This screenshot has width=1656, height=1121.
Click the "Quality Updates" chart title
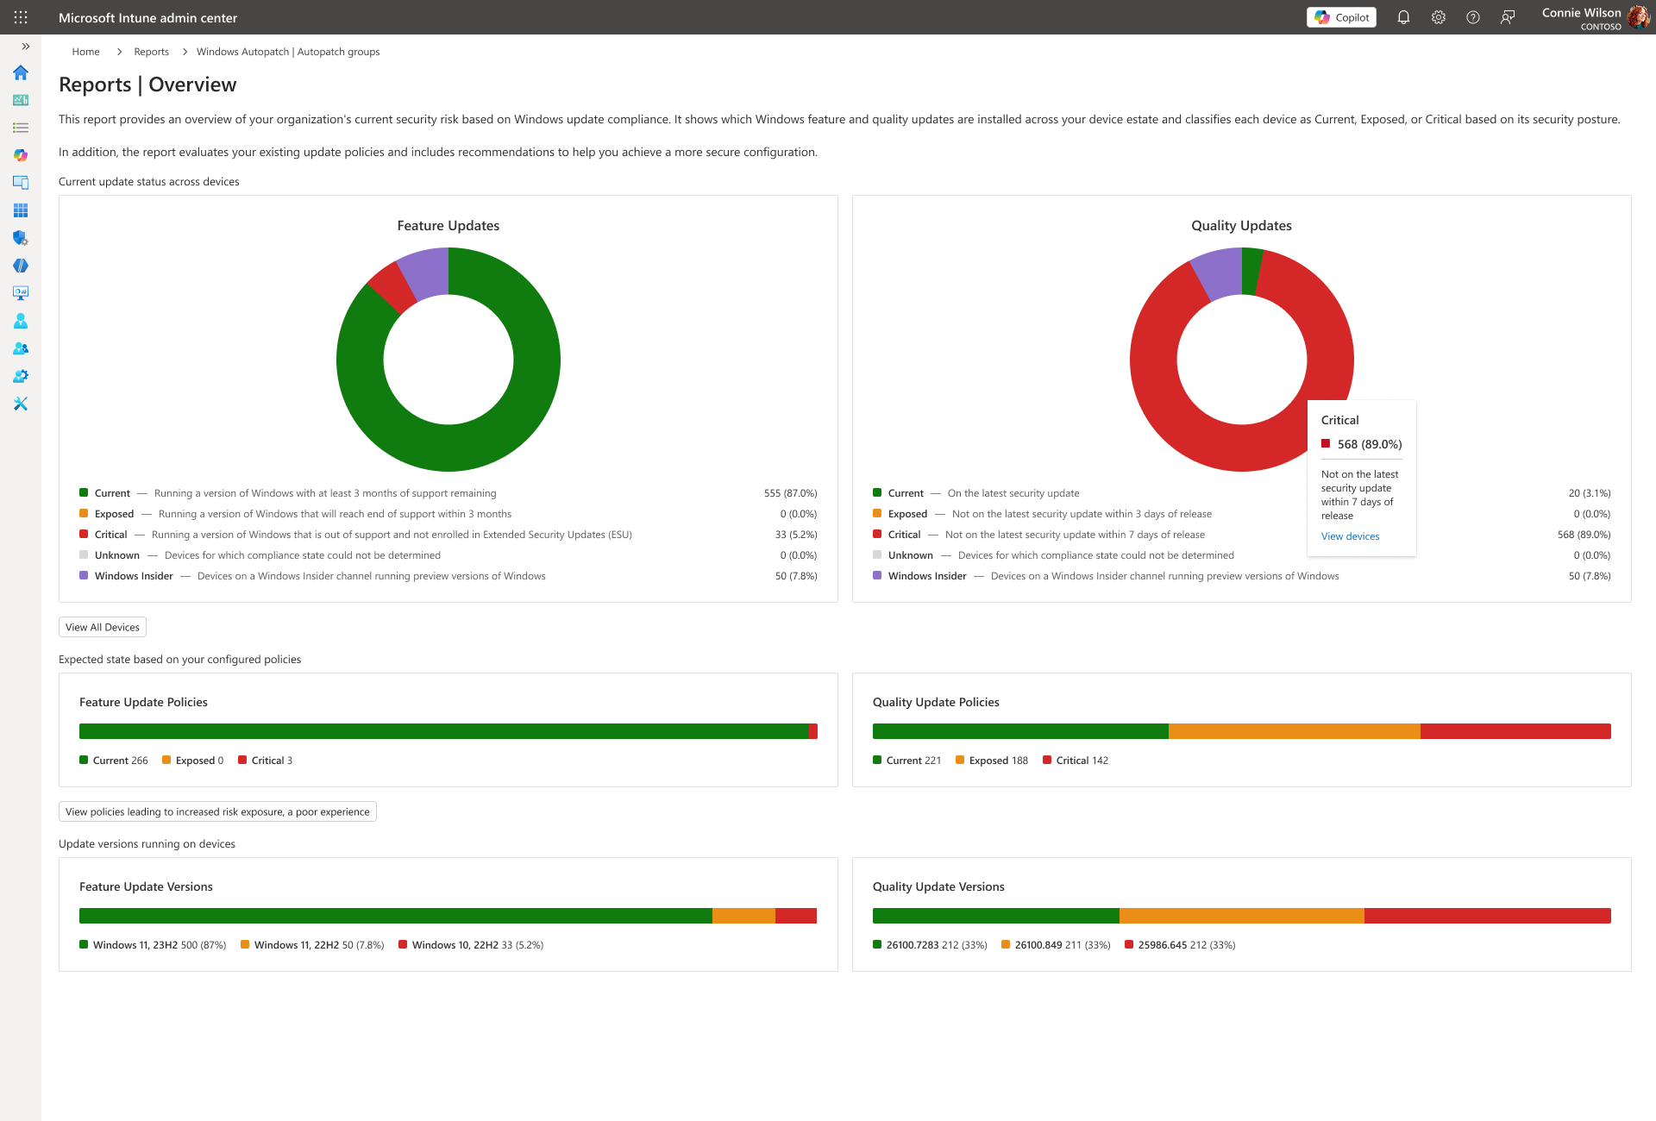click(1241, 226)
